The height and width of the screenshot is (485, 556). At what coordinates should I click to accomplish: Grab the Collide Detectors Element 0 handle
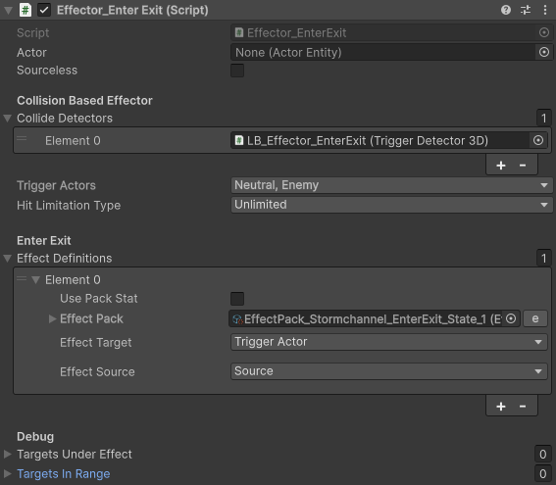click(22, 139)
